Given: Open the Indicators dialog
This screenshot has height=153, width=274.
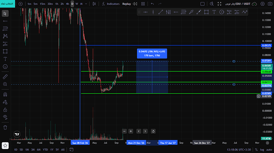Looking at the screenshot, I should (x=111, y=4).
